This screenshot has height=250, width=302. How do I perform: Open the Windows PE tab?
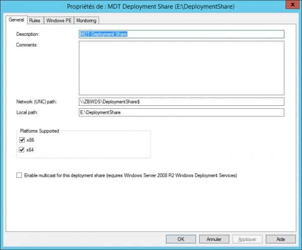click(x=59, y=21)
